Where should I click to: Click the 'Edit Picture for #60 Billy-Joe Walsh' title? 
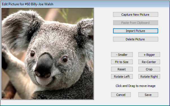click(x=28, y=4)
